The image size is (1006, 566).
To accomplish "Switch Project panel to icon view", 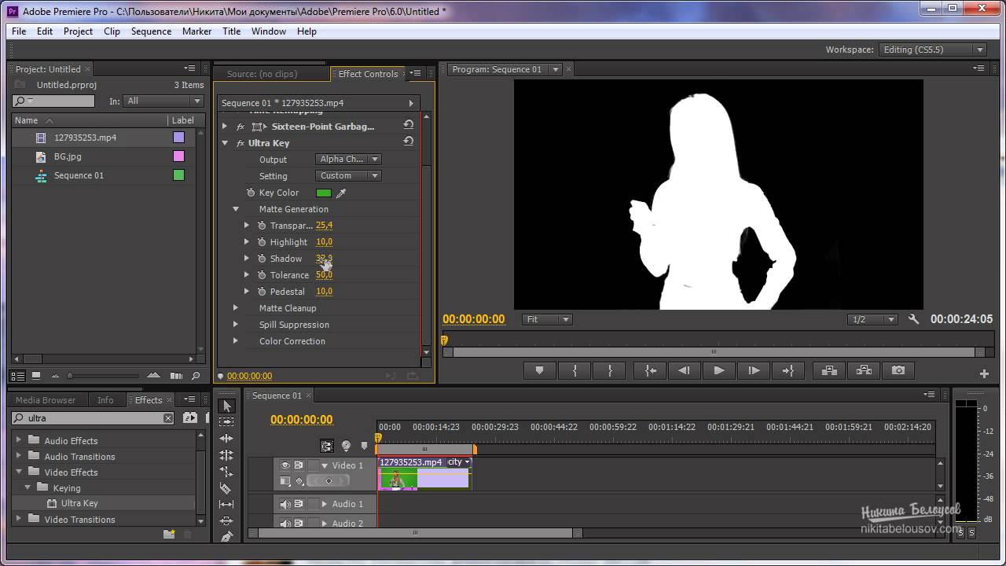I will coord(35,376).
